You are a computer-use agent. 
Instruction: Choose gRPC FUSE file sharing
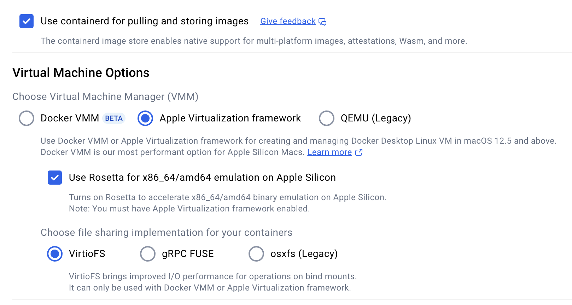pyautogui.click(x=148, y=254)
